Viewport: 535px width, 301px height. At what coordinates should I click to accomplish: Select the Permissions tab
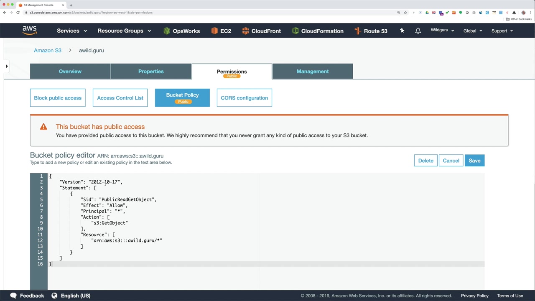pyautogui.click(x=232, y=71)
